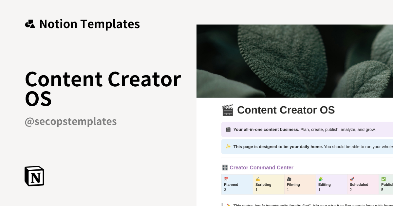Click the pencil icon in the status bar note
The width and height of the screenshot is (393, 206).
pos(229,205)
